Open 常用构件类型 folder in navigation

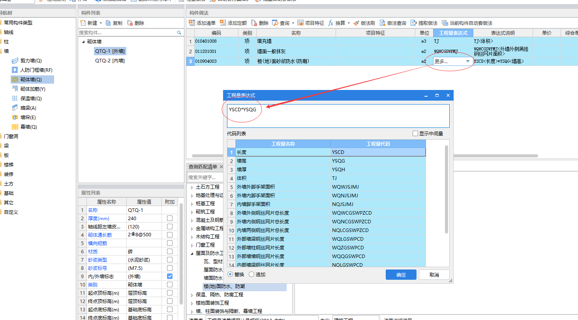[18, 23]
